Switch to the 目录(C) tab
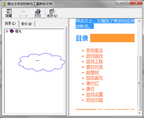Image resolution: width=144 pixels, height=118 pixels. tap(10, 24)
